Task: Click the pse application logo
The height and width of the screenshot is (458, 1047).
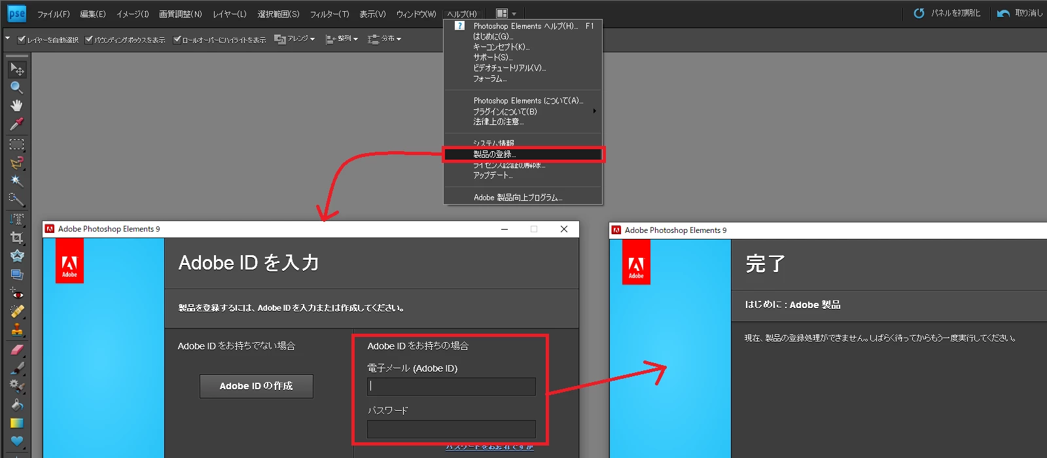Action: (x=16, y=13)
